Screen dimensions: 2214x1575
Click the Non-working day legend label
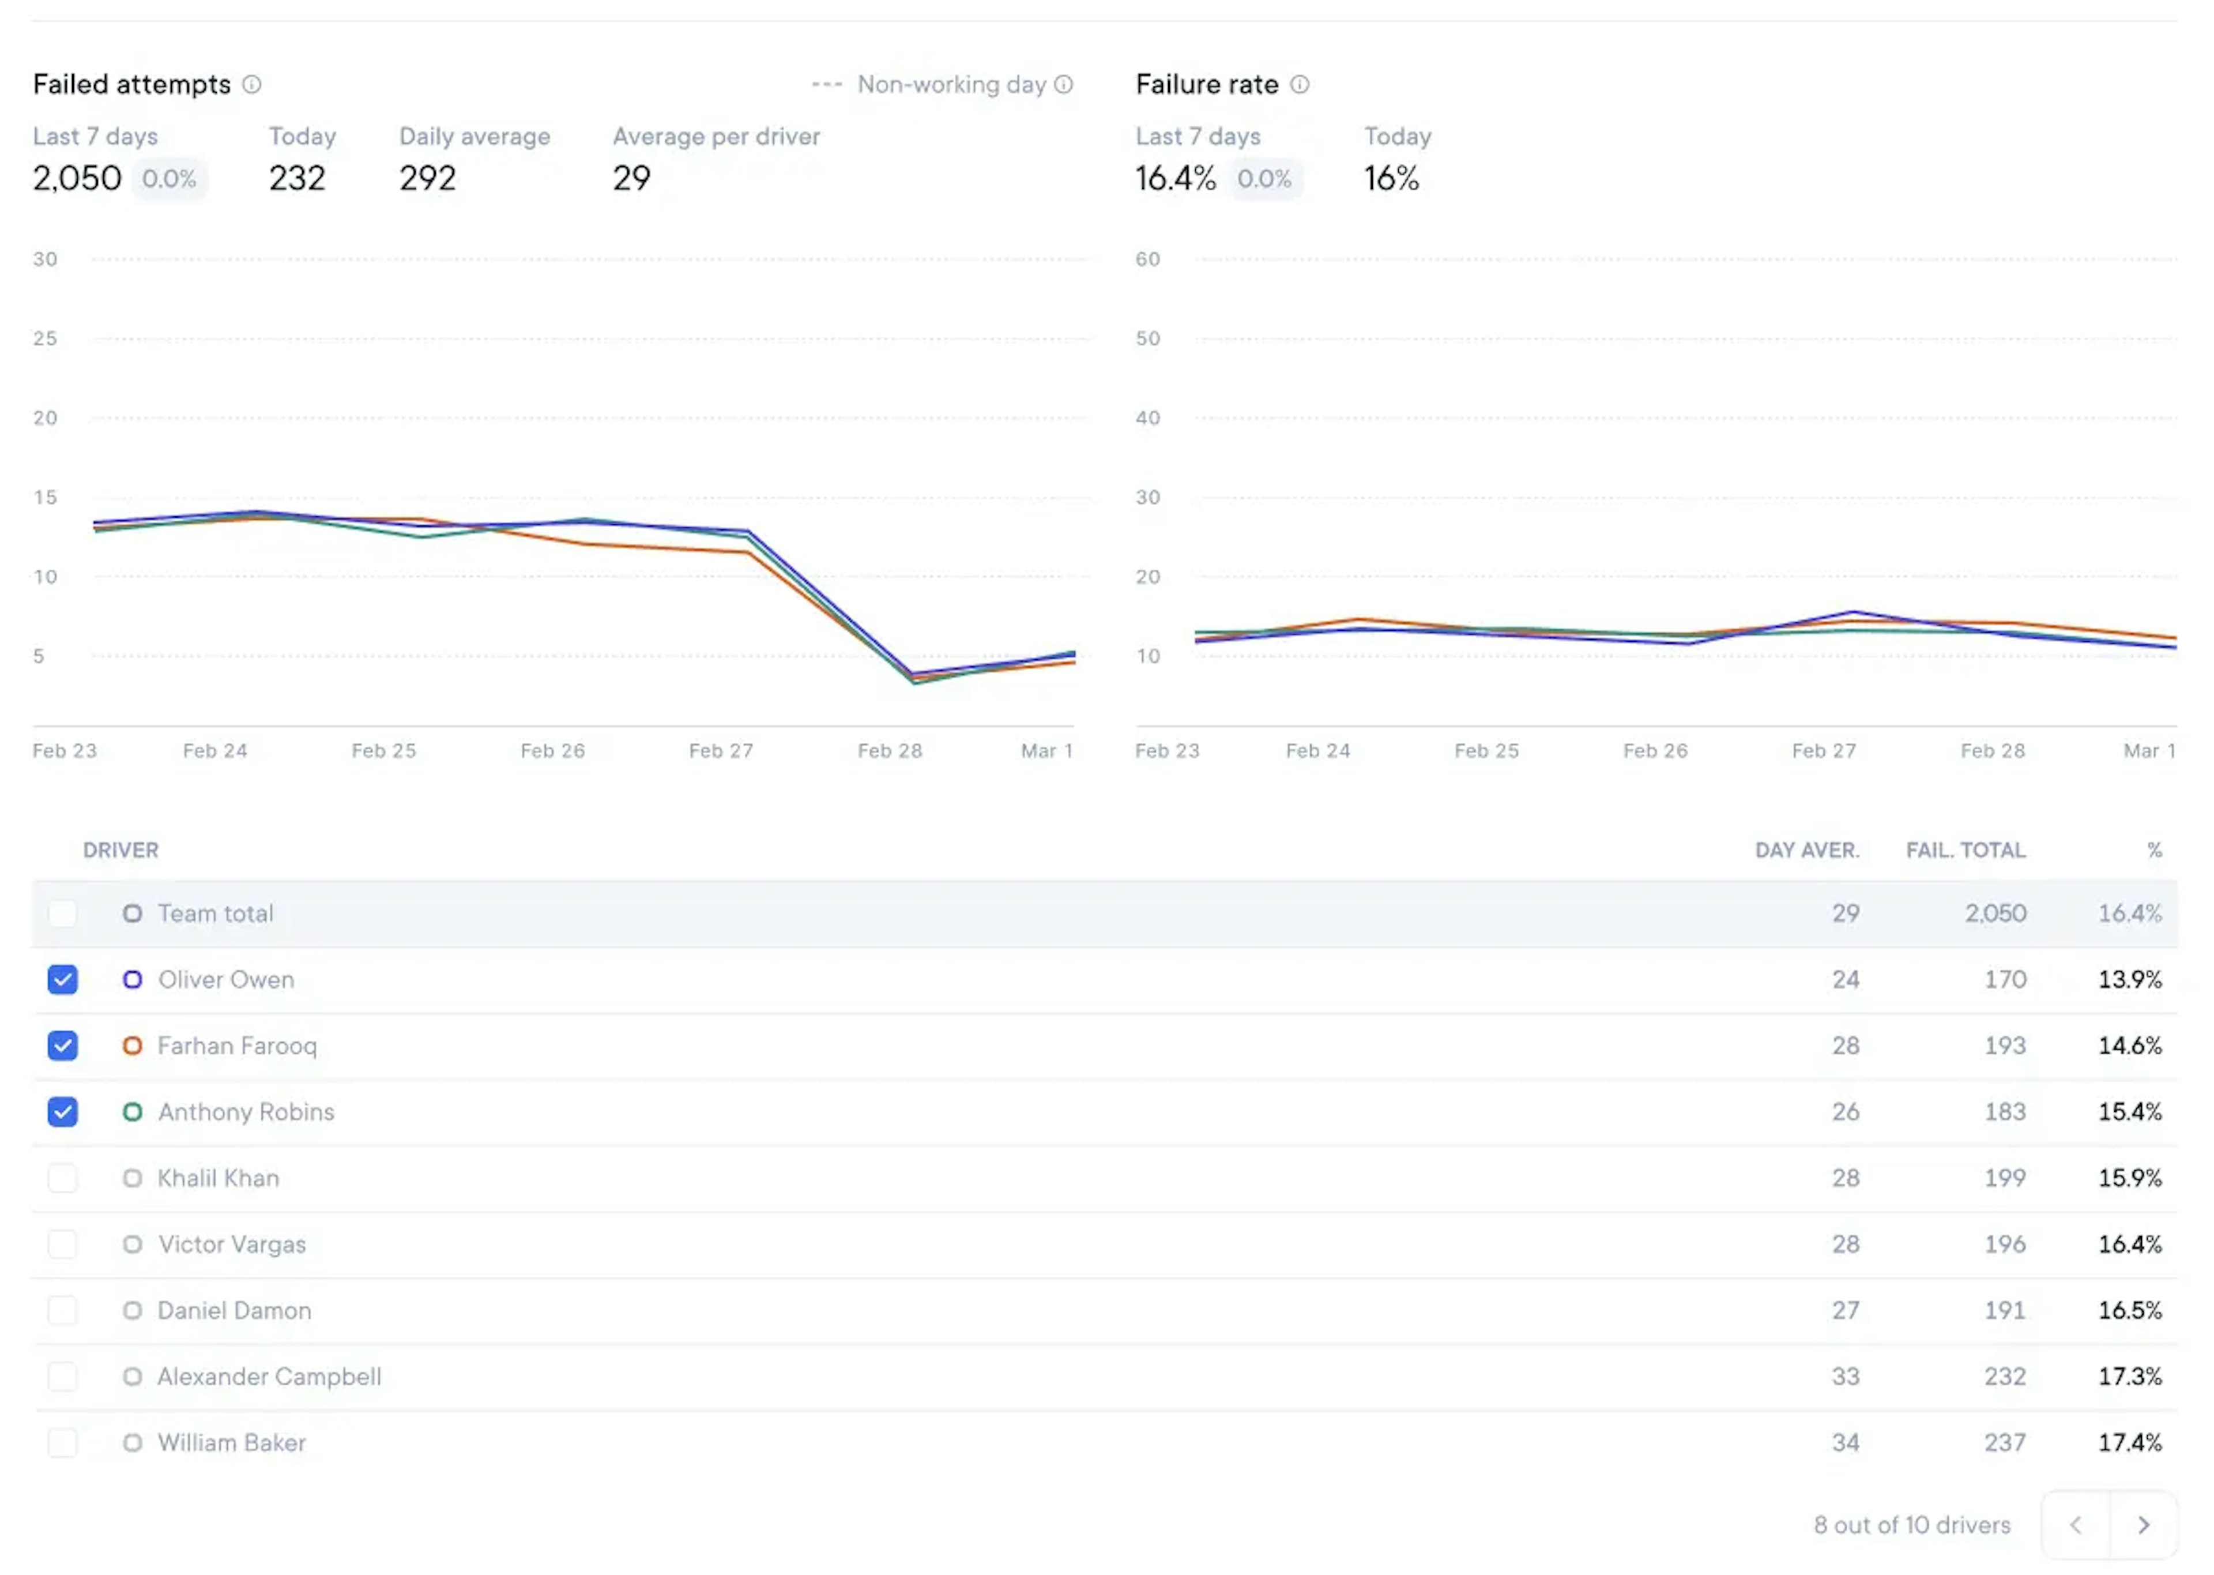[951, 84]
